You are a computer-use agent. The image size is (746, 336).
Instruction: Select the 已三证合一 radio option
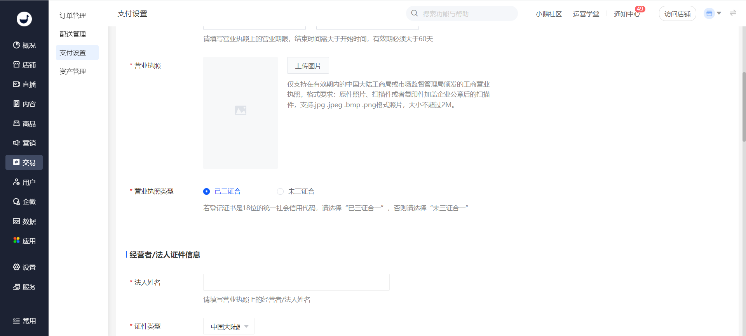click(206, 191)
